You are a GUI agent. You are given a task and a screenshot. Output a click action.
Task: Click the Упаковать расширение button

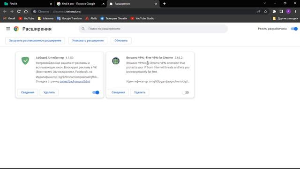pos(88,41)
